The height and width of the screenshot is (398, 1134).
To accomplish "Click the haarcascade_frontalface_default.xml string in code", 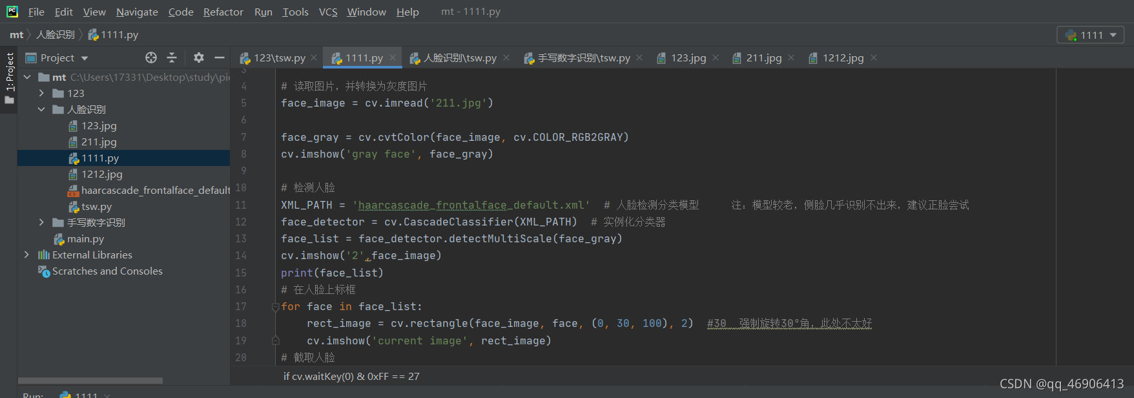I will click(471, 205).
